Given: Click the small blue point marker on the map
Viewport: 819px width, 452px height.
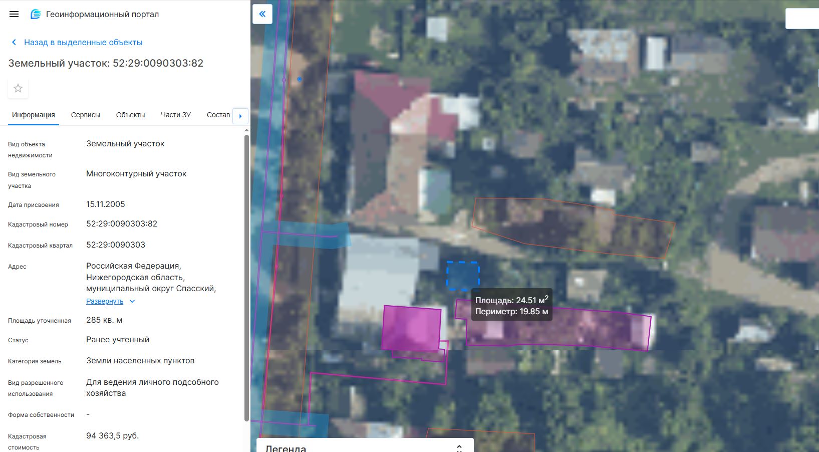Looking at the screenshot, I should point(300,79).
